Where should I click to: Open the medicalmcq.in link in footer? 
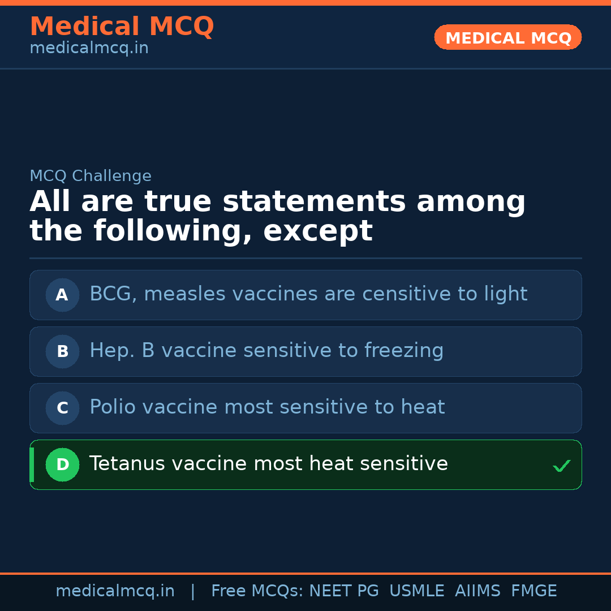click(x=115, y=591)
